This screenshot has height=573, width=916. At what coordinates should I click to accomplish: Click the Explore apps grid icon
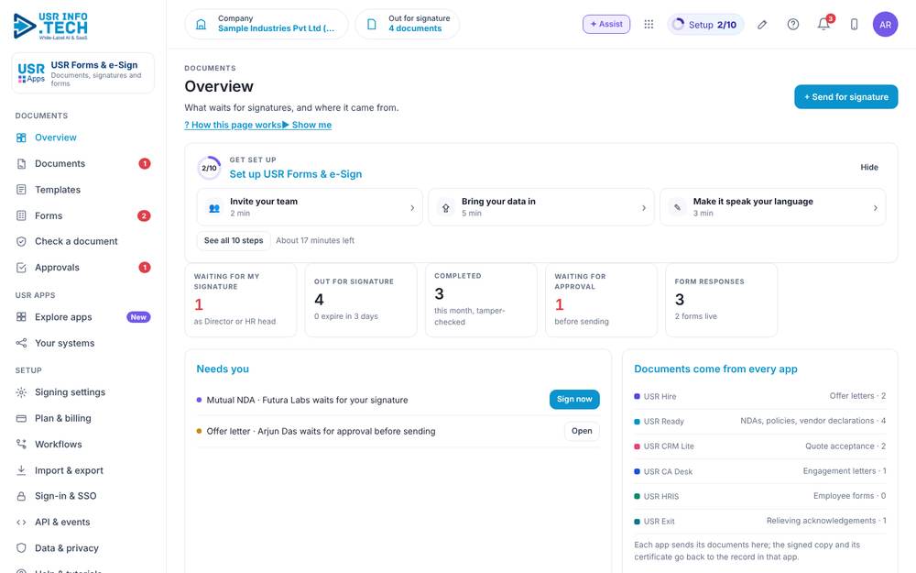pyautogui.click(x=22, y=317)
